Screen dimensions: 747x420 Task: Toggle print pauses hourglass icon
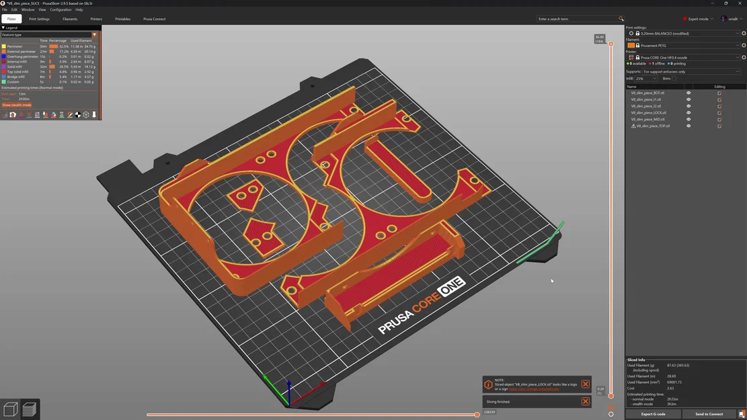coord(61,115)
